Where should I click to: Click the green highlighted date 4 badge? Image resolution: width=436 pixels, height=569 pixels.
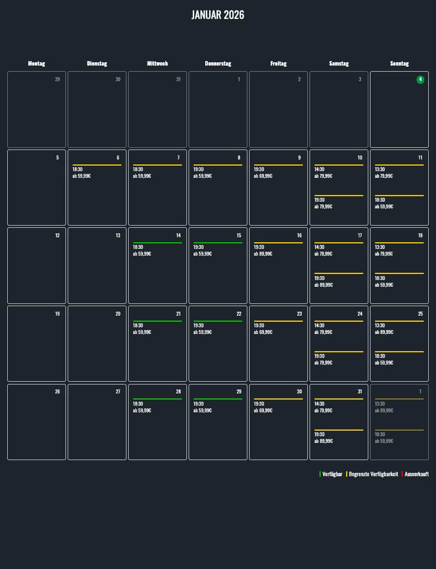coord(420,79)
